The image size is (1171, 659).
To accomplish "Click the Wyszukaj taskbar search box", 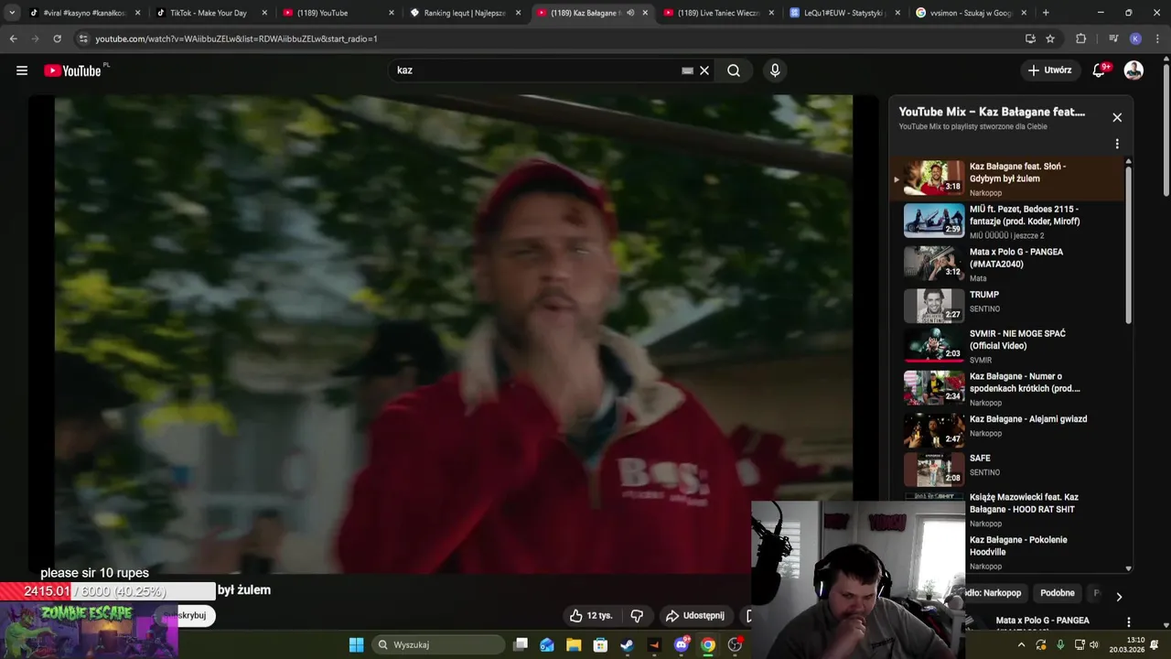I will coord(438,644).
